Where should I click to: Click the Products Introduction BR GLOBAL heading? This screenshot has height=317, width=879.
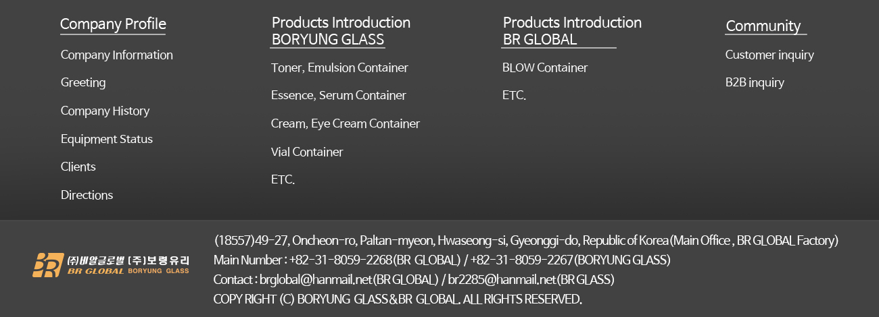[x=572, y=31]
